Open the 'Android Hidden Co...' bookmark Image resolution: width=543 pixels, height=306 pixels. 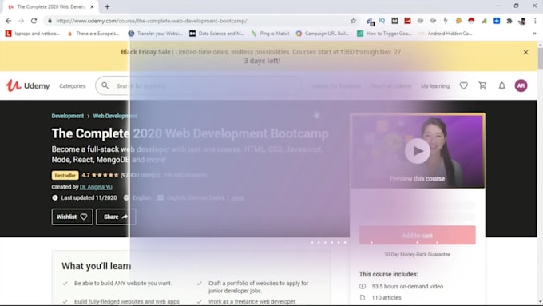pyautogui.click(x=446, y=34)
